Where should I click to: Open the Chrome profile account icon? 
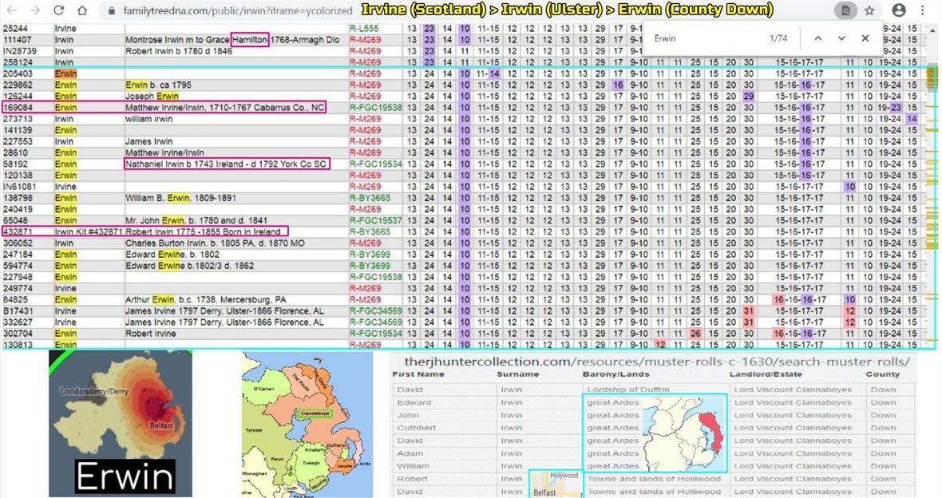pyautogui.click(x=899, y=11)
